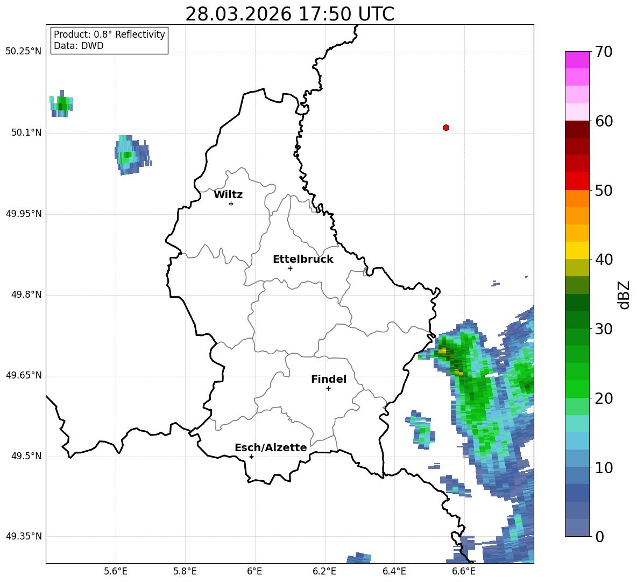Screen dimensions: 637x582
Task: Click the Findel station cross marker
Action: pos(328,388)
